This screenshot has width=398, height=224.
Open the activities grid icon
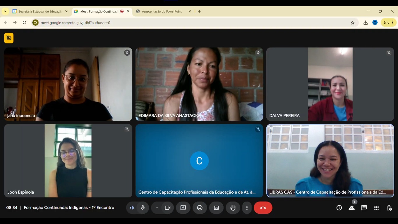(376, 208)
